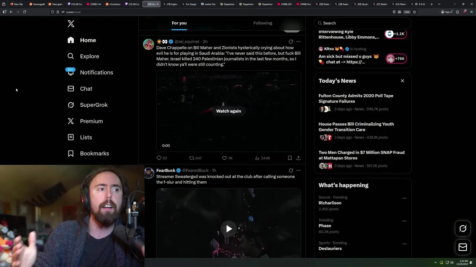Bookmark the Dave Chappelle post
Viewport: 476px width, 267px height.
point(290,158)
